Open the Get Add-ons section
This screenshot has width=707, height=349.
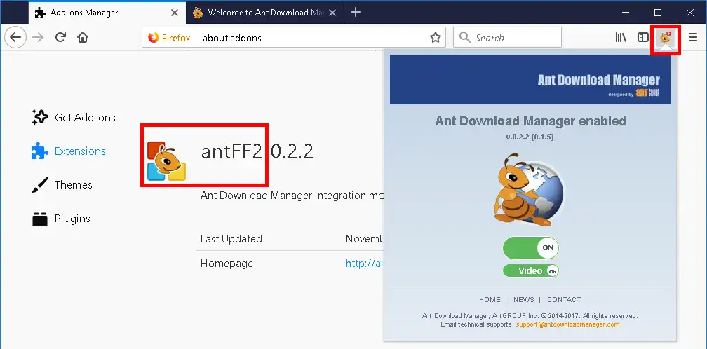[74, 118]
